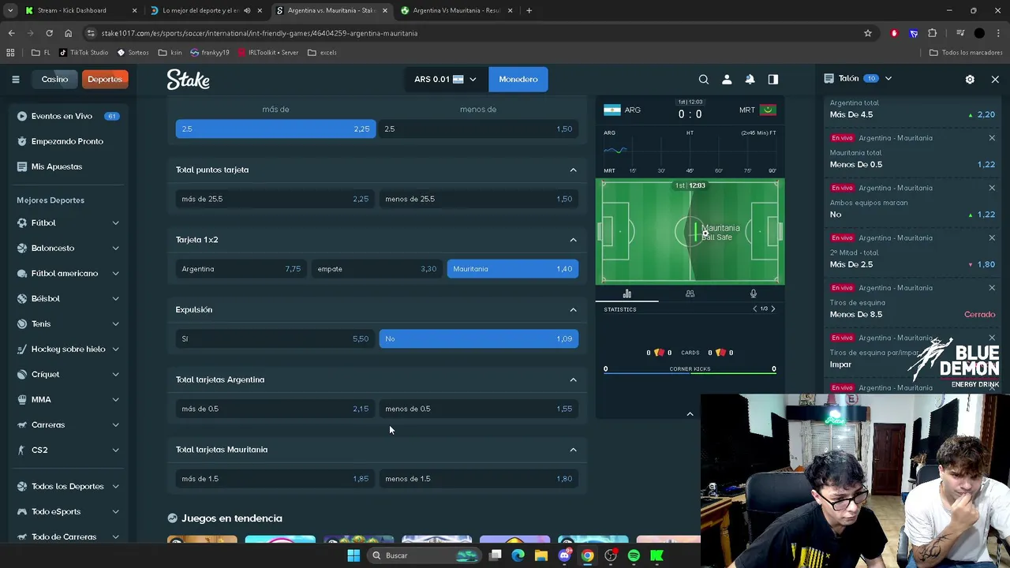The image size is (1010, 568).
Task: Select Sí 5,50 under Expulsión
Action: [275, 338]
